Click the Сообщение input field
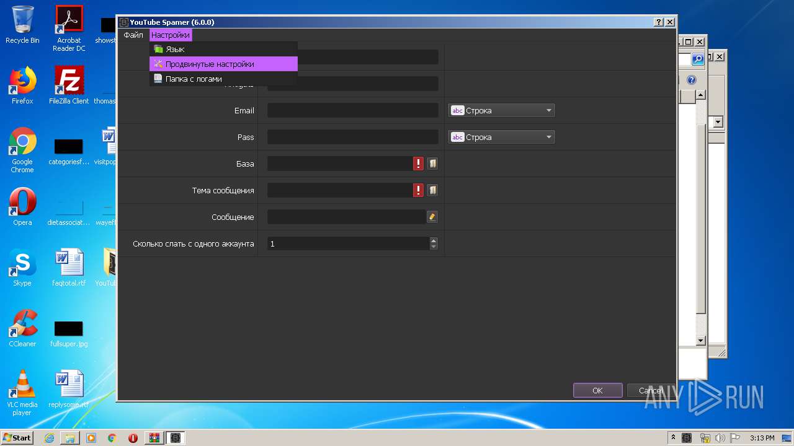This screenshot has width=794, height=446. pyautogui.click(x=346, y=217)
